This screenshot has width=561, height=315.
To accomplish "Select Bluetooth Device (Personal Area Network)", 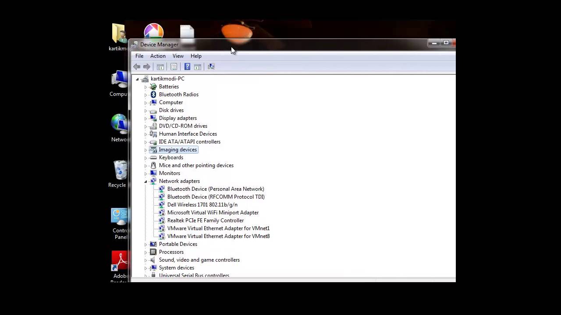I will 216,189.
